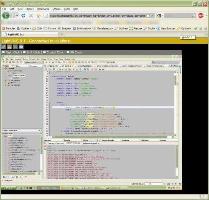The image size is (209, 200).
Task: Open the Disable dropdown in Web Developer toolbar
Action: pyautogui.click(x=8, y=28)
